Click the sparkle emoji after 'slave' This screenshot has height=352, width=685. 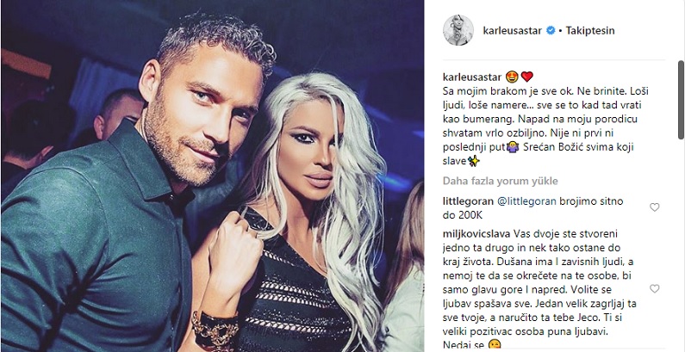click(x=474, y=161)
